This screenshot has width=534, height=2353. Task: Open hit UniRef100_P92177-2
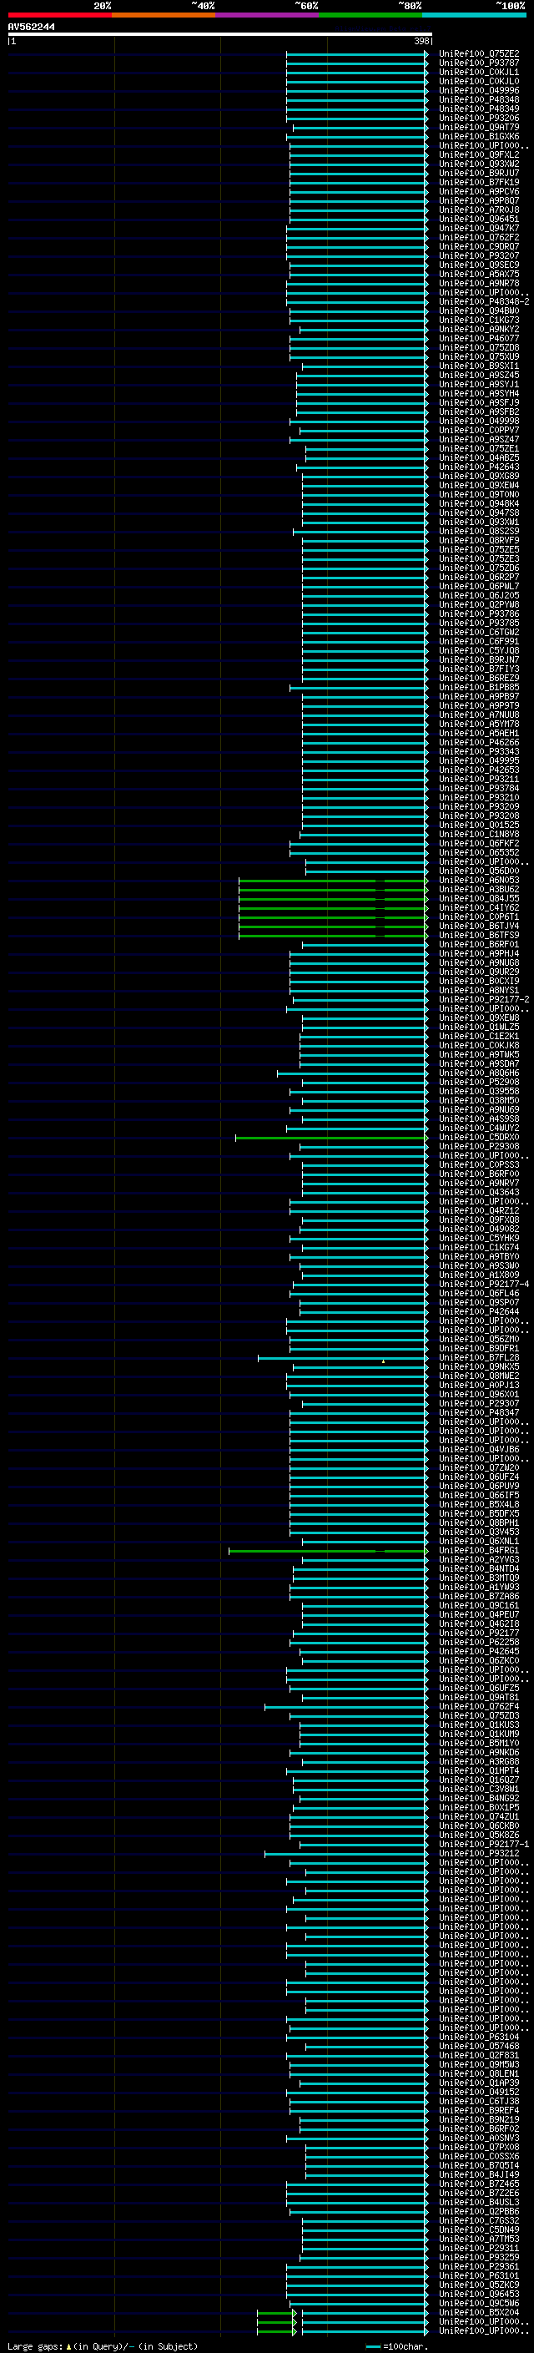(x=484, y=999)
